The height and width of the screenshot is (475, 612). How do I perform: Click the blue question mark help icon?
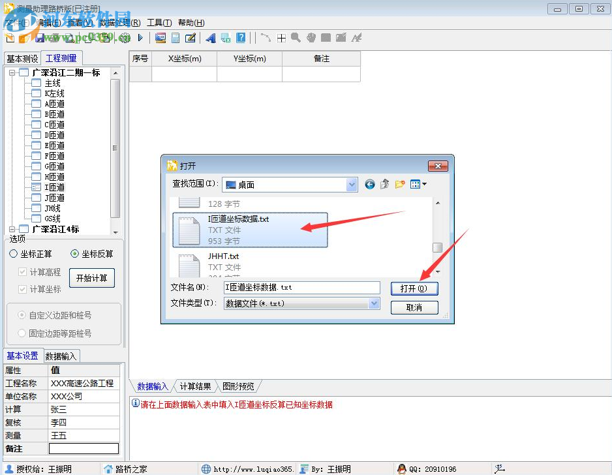[x=241, y=38]
